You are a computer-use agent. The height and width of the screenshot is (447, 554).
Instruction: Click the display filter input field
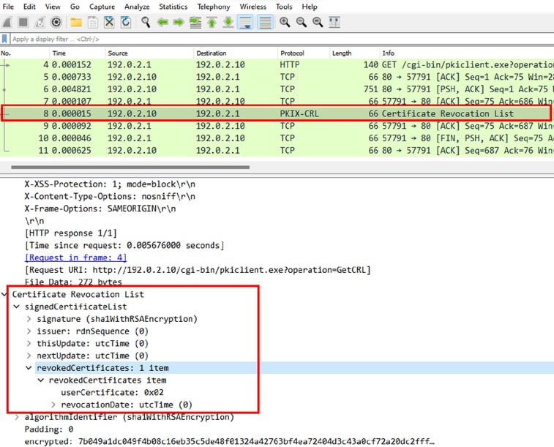click(282, 39)
